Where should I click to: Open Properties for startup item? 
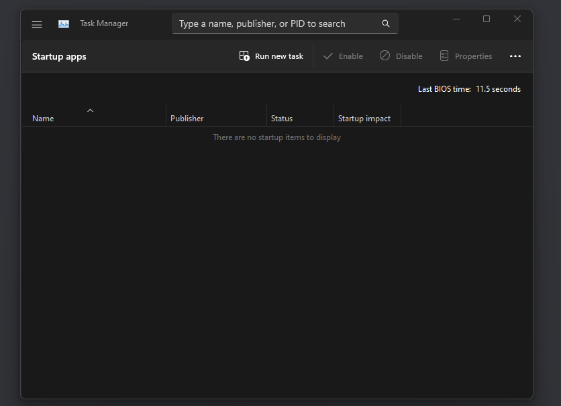point(466,56)
